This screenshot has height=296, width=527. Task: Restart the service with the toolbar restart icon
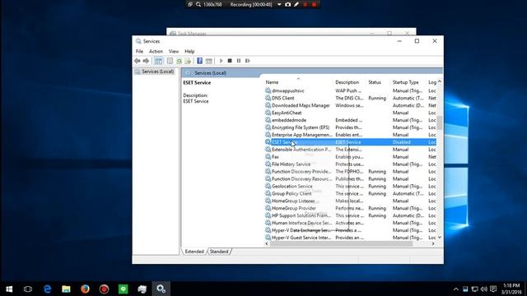click(248, 61)
